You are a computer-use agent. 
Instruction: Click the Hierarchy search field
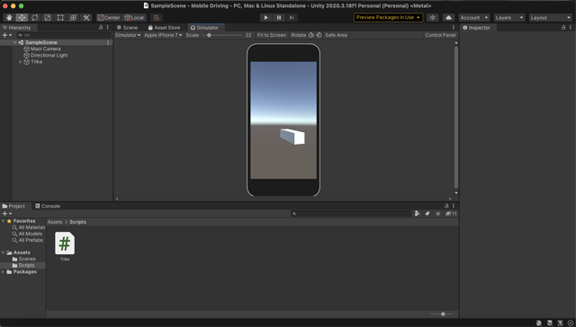64,35
